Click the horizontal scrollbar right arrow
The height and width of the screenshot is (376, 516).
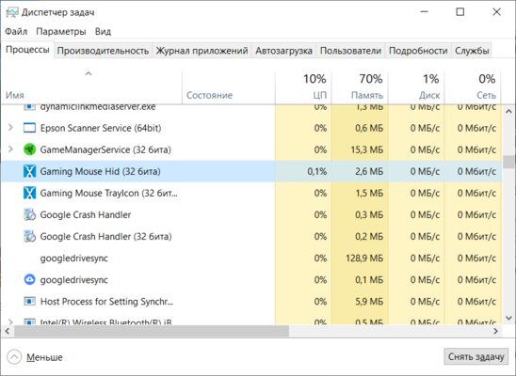tap(495, 331)
